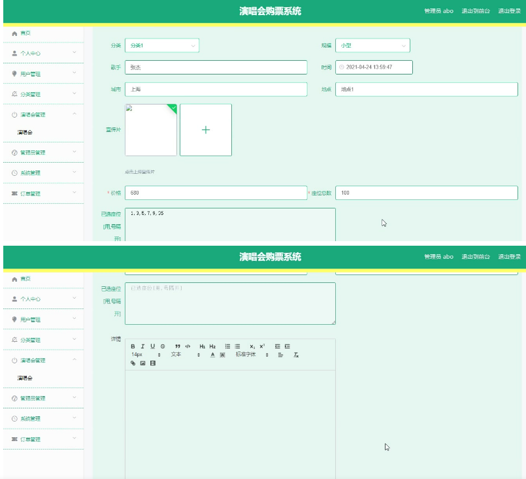Viewport: 526px width, 479px height.
Task: Click inside the 详情 rich text editor body
Action: (230, 424)
